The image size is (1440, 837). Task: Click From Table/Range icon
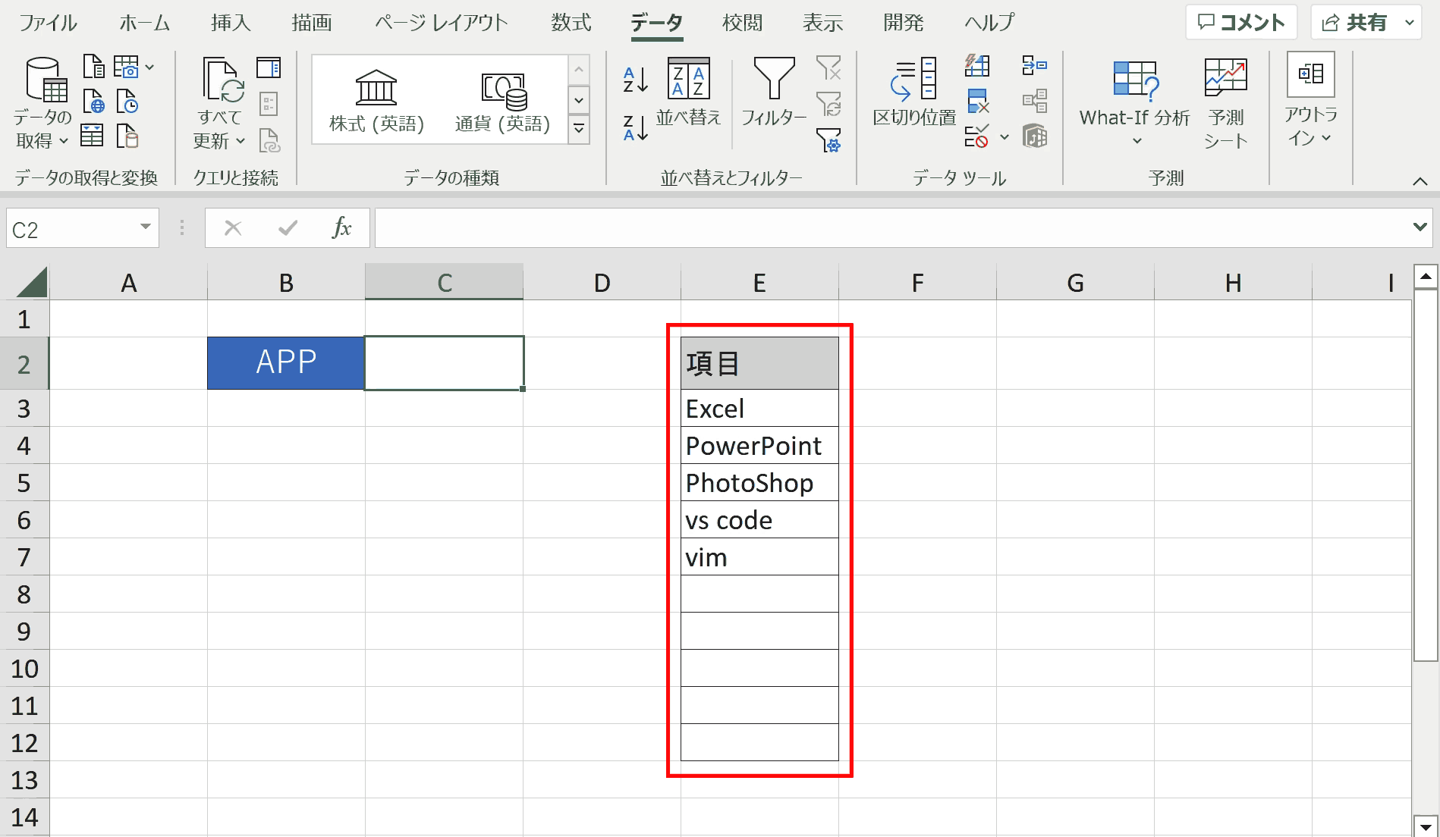point(92,136)
